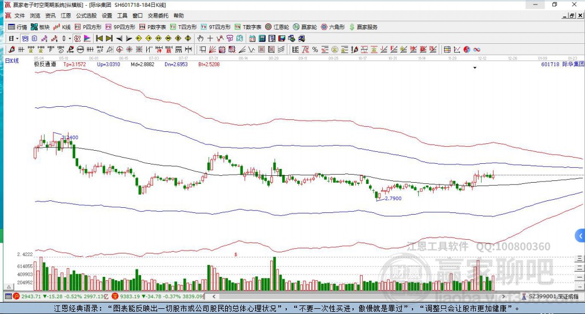Screen dimensions: 585x314
Task: Open the 9T四方形 tool
Action: [x=215, y=27]
